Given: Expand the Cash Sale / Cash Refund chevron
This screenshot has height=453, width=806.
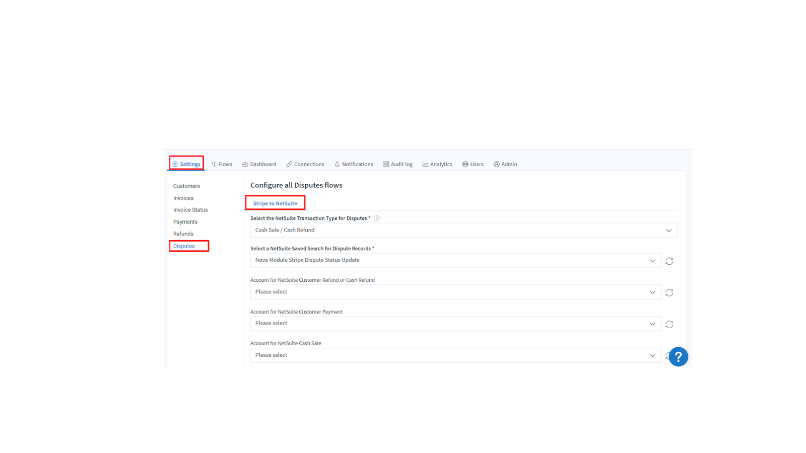Looking at the screenshot, I should click(669, 231).
